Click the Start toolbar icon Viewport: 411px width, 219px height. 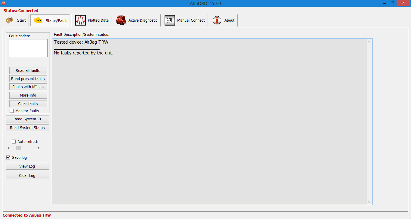pyautogui.click(x=10, y=20)
